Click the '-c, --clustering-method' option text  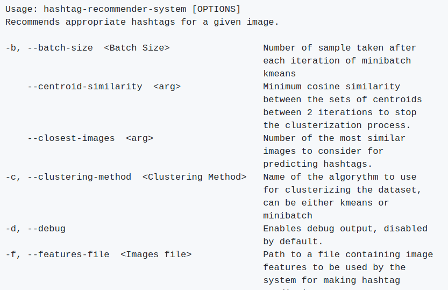(68, 177)
